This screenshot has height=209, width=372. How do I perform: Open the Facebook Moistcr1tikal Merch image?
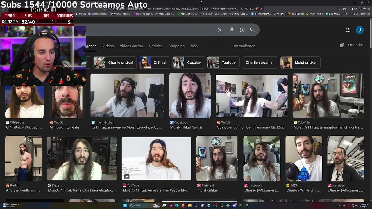tap(190, 96)
